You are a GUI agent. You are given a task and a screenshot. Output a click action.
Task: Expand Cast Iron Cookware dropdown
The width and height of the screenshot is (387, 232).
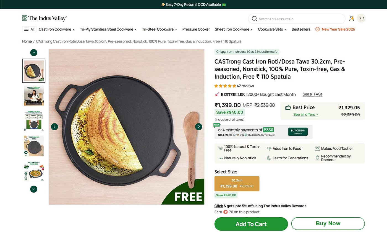(x=57, y=29)
